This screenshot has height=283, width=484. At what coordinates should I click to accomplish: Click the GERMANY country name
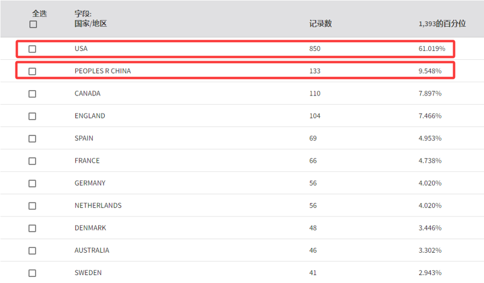pos(90,183)
